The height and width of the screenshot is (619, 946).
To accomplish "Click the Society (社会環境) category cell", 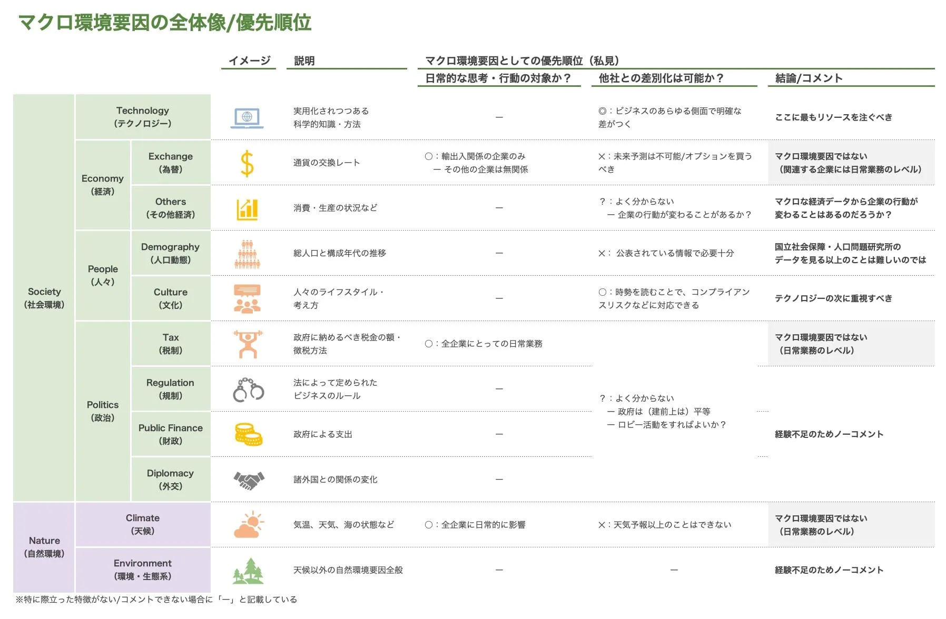I will (44, 298).
